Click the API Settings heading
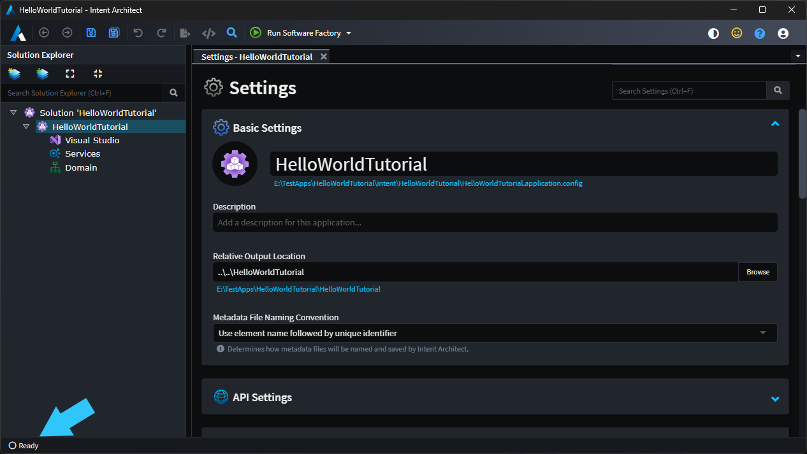This screenshot has height=454, width=807. point(262,397)
